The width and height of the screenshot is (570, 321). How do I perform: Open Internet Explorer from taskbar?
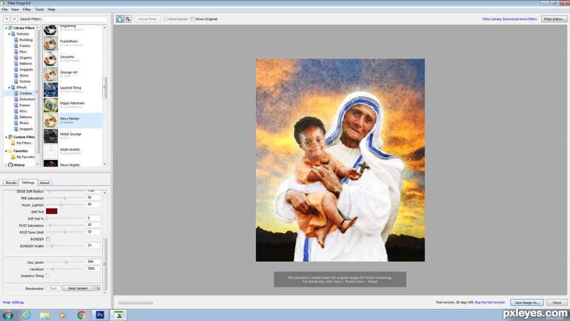coord(26,315)
